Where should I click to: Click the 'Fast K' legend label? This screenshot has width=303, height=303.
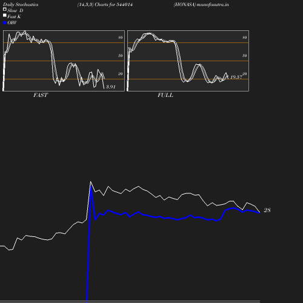14,16
